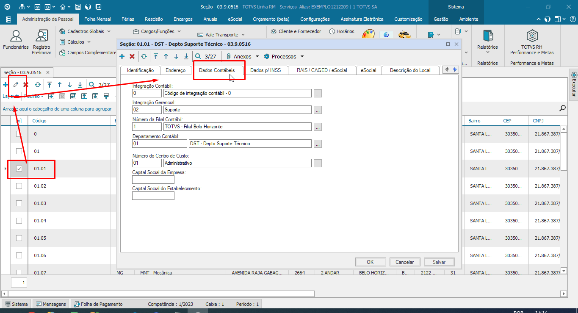This screenshot has width=578, height=313.
Task: Toggle the select-all [x] column header
Action: (x=19, y=121)
